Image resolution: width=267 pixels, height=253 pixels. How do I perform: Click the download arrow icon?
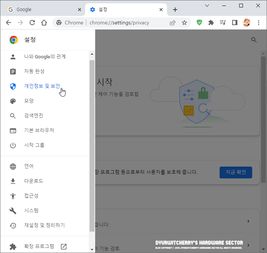[x=13, y=181]
